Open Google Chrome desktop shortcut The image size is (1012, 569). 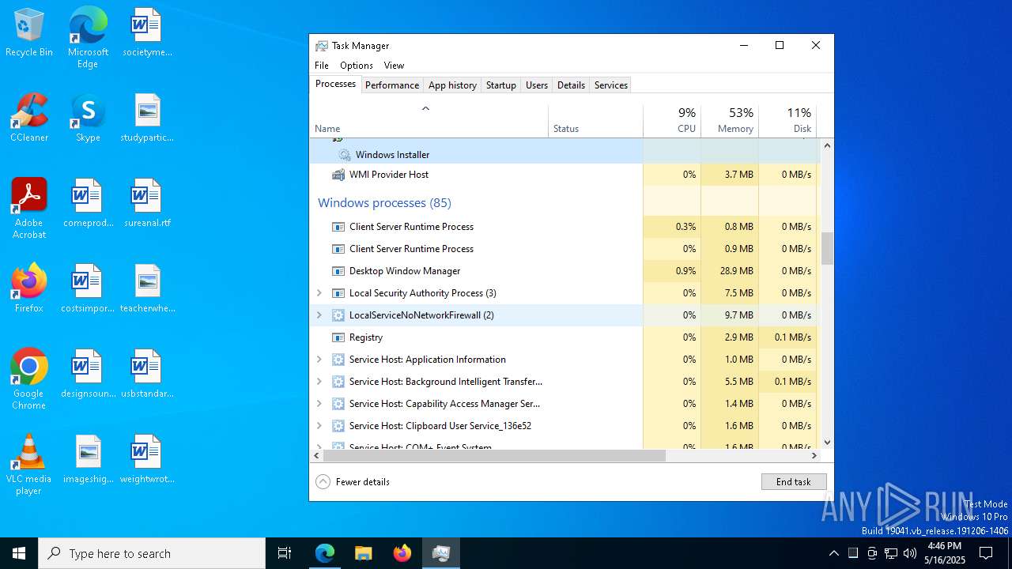29,379
